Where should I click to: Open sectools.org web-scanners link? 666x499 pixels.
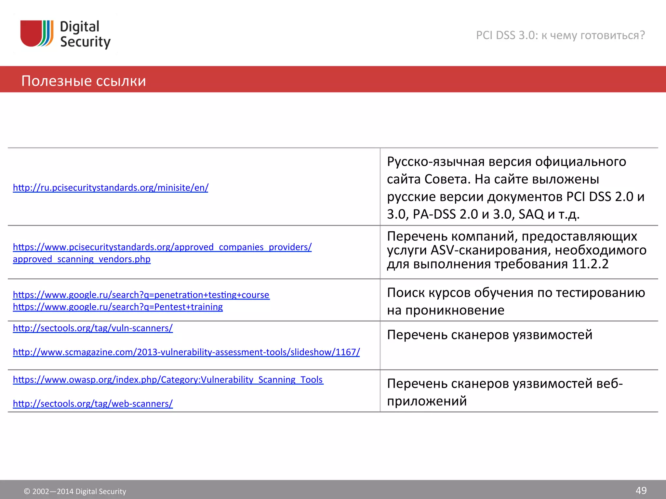[x=93, y=403]
